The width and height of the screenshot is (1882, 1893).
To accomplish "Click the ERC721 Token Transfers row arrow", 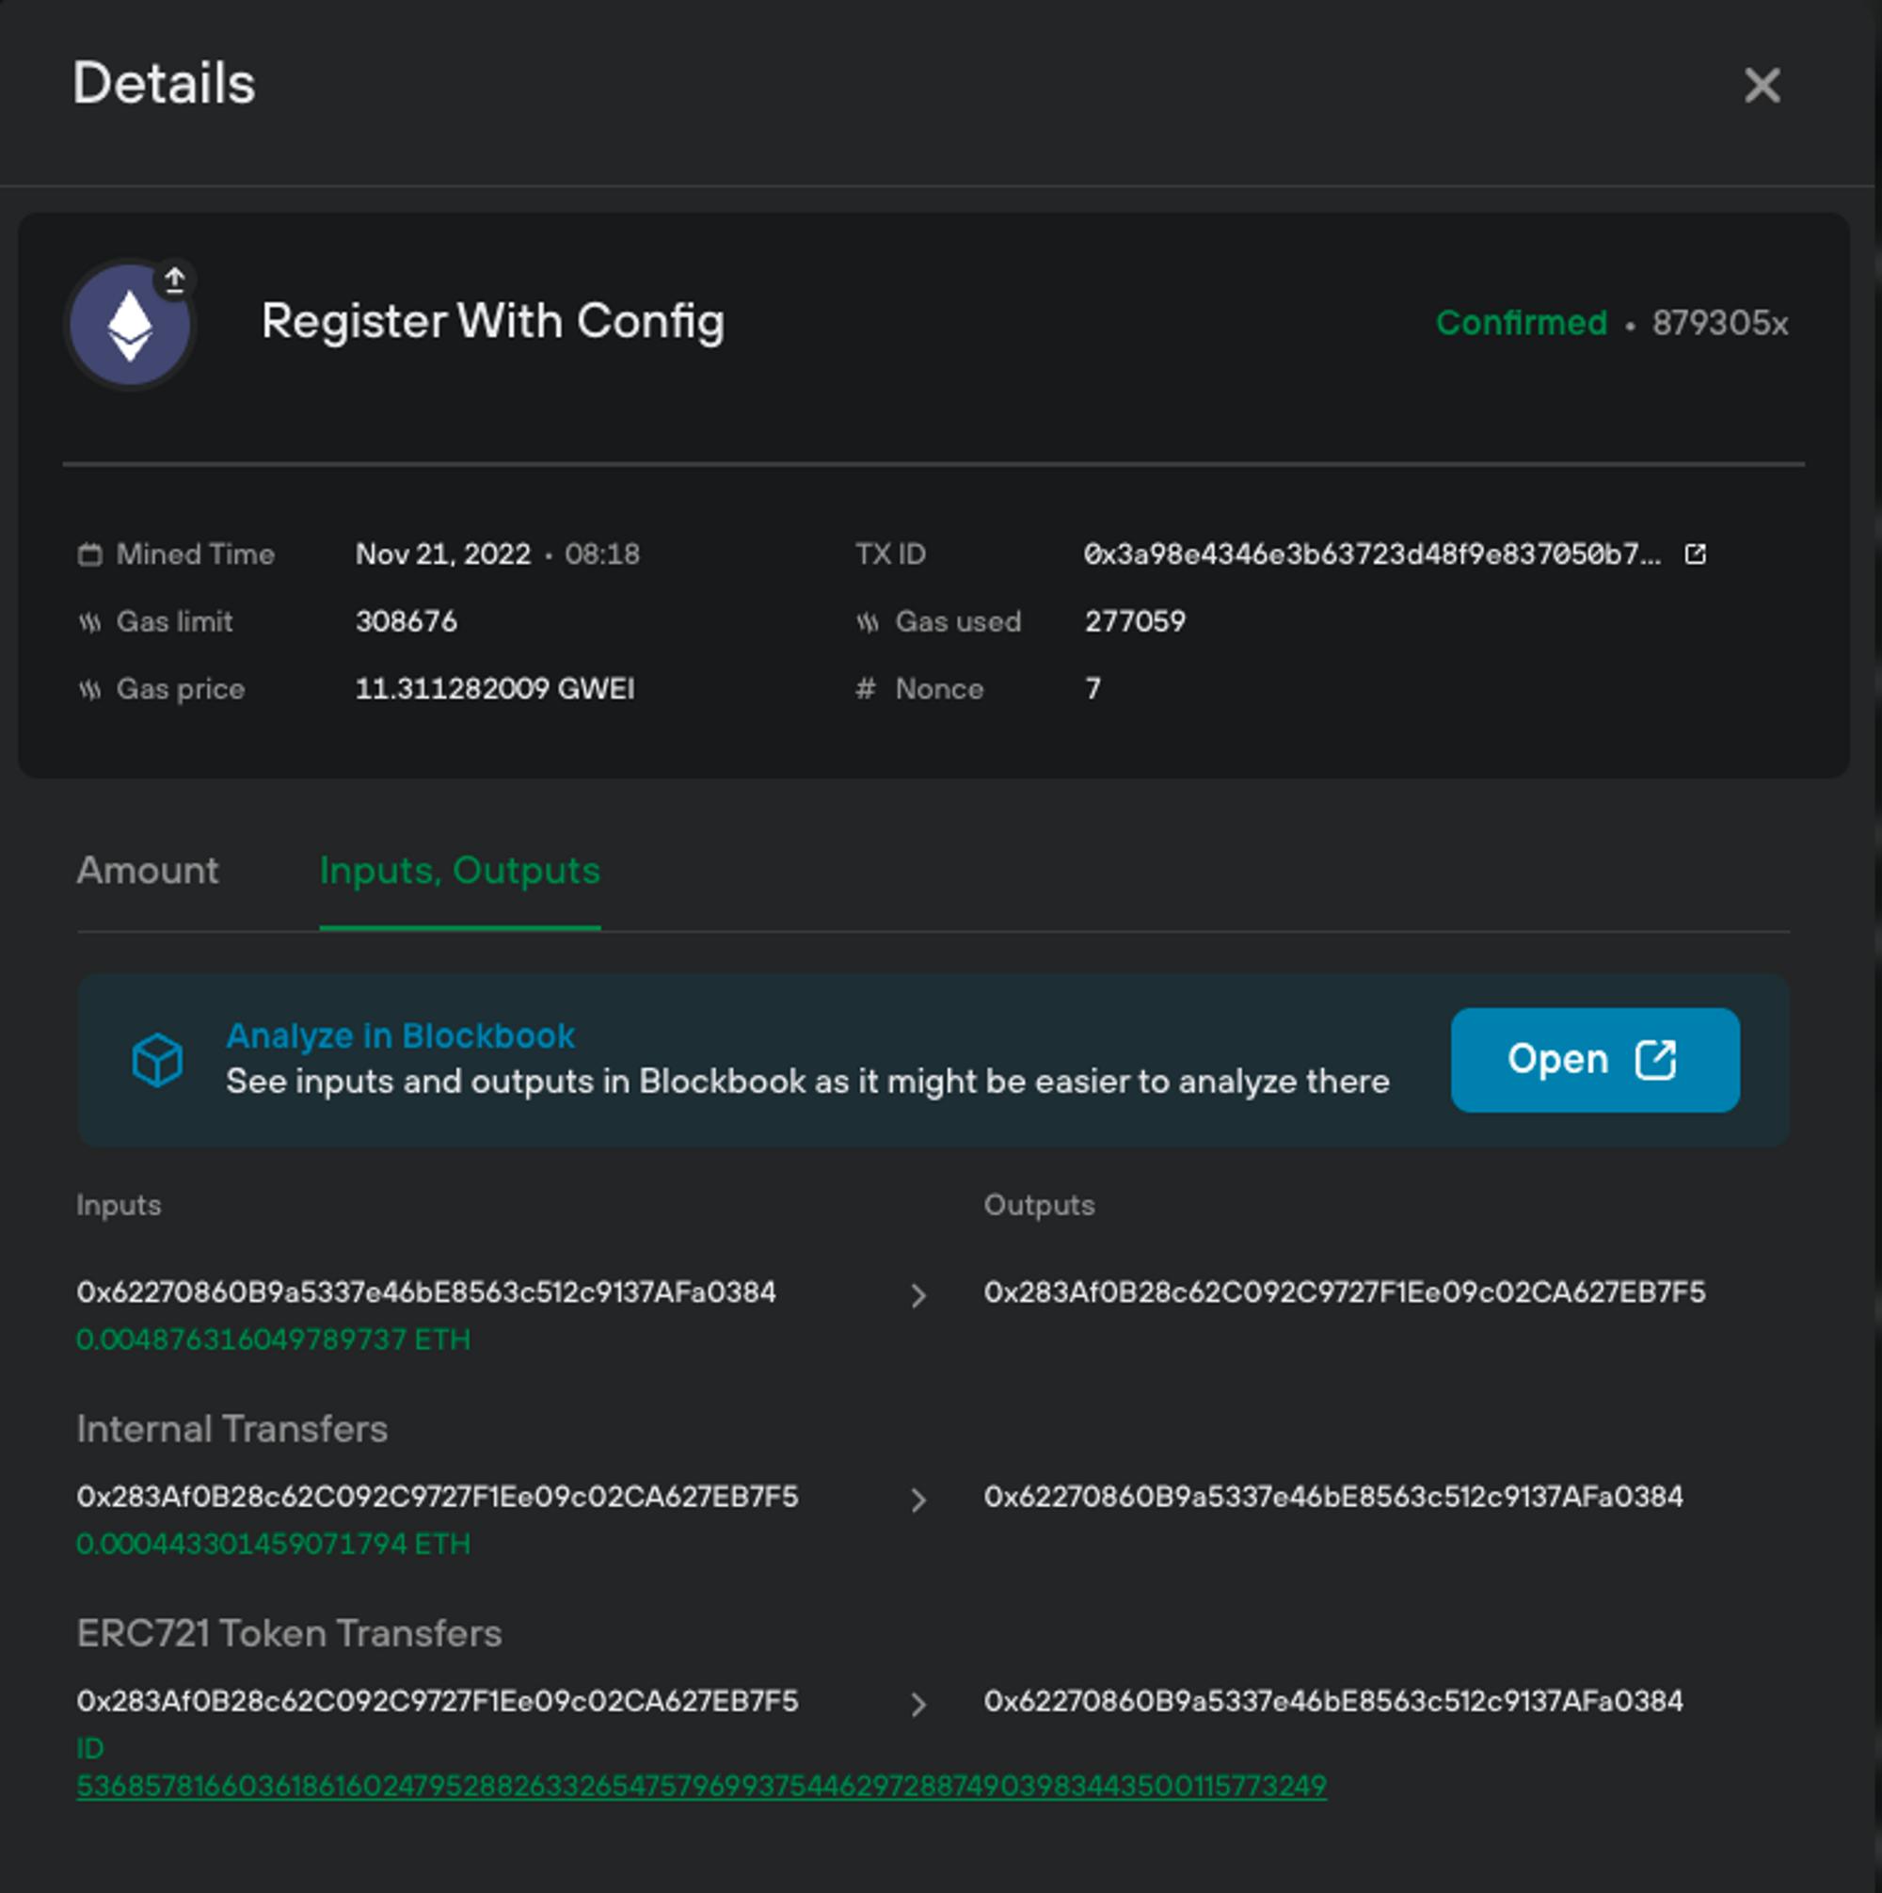I will tap(917, 1705).
